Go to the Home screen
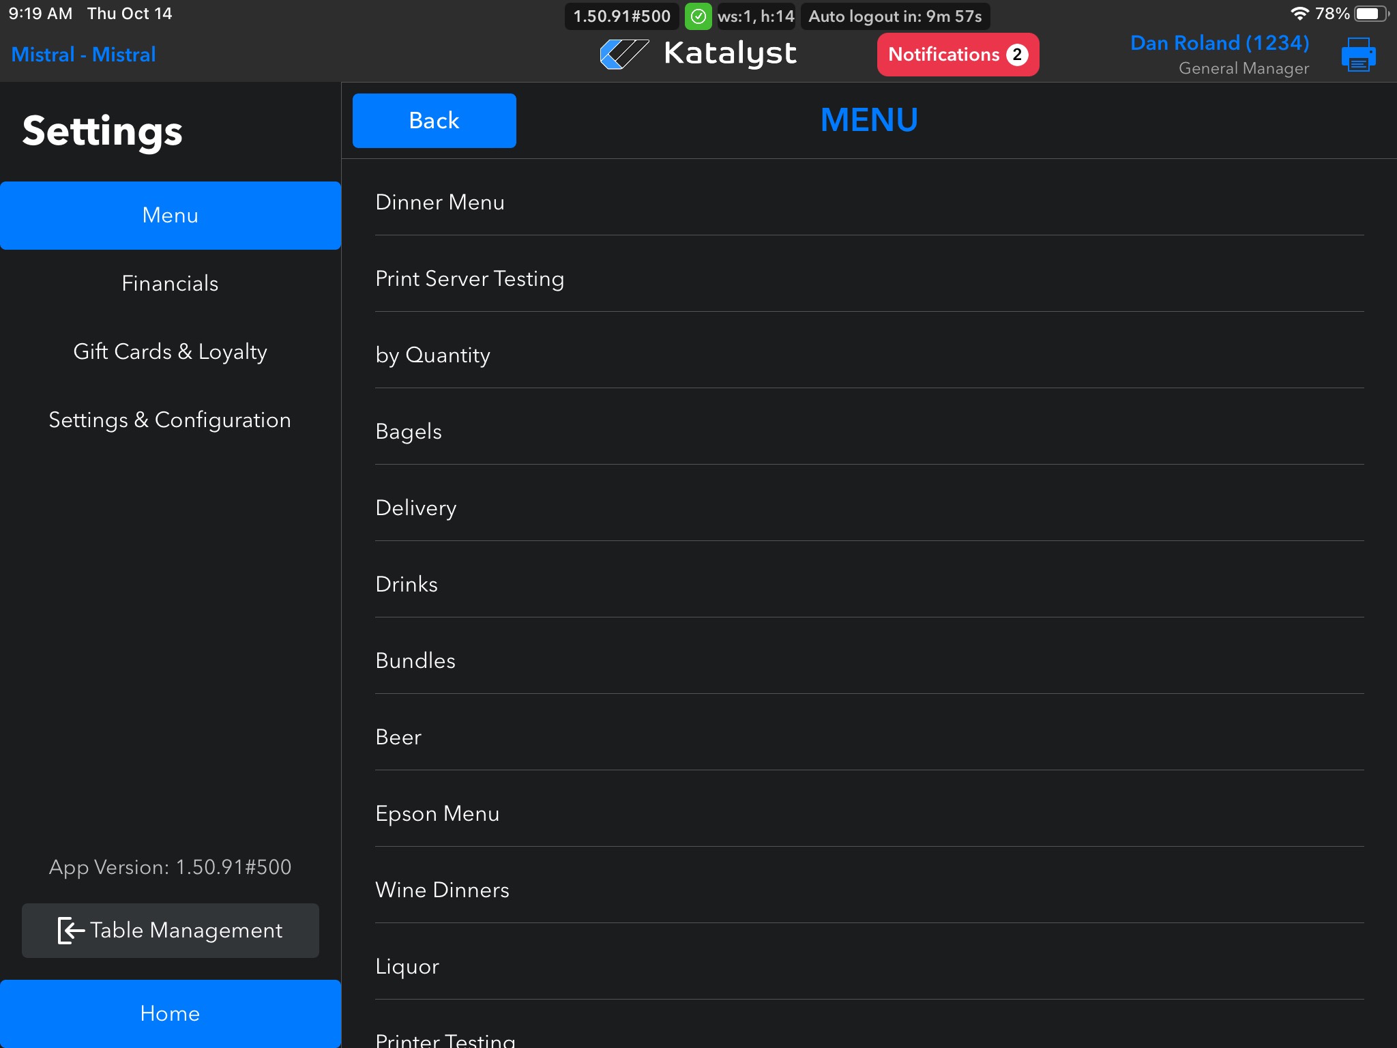 (x=170, y=1013)
